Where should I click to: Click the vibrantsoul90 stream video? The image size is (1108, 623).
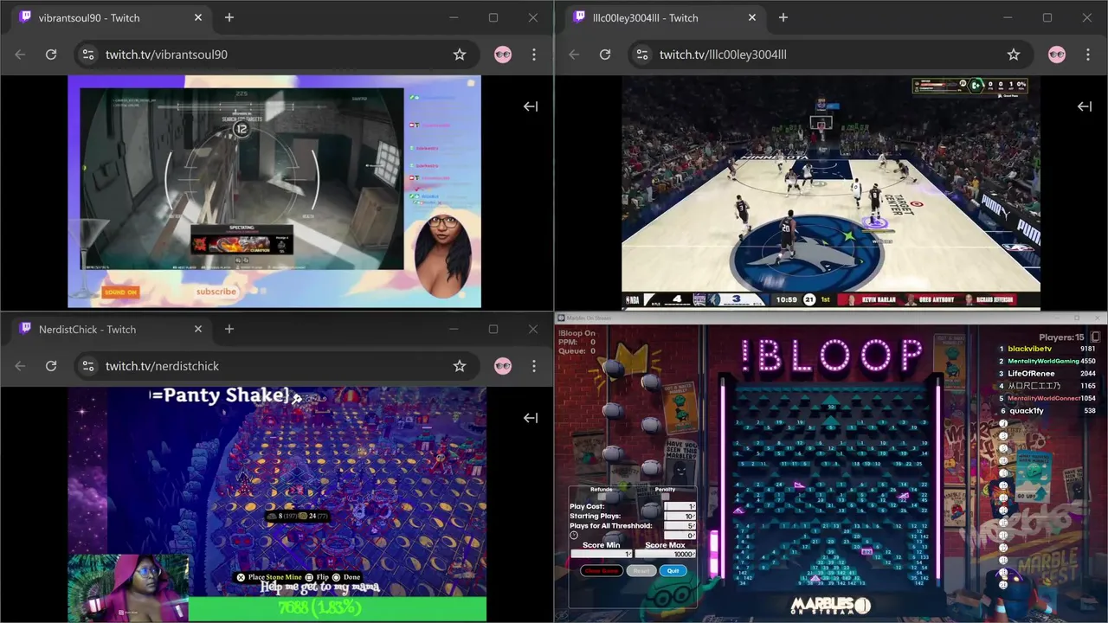pyautogui.click(x=274, y=191)
